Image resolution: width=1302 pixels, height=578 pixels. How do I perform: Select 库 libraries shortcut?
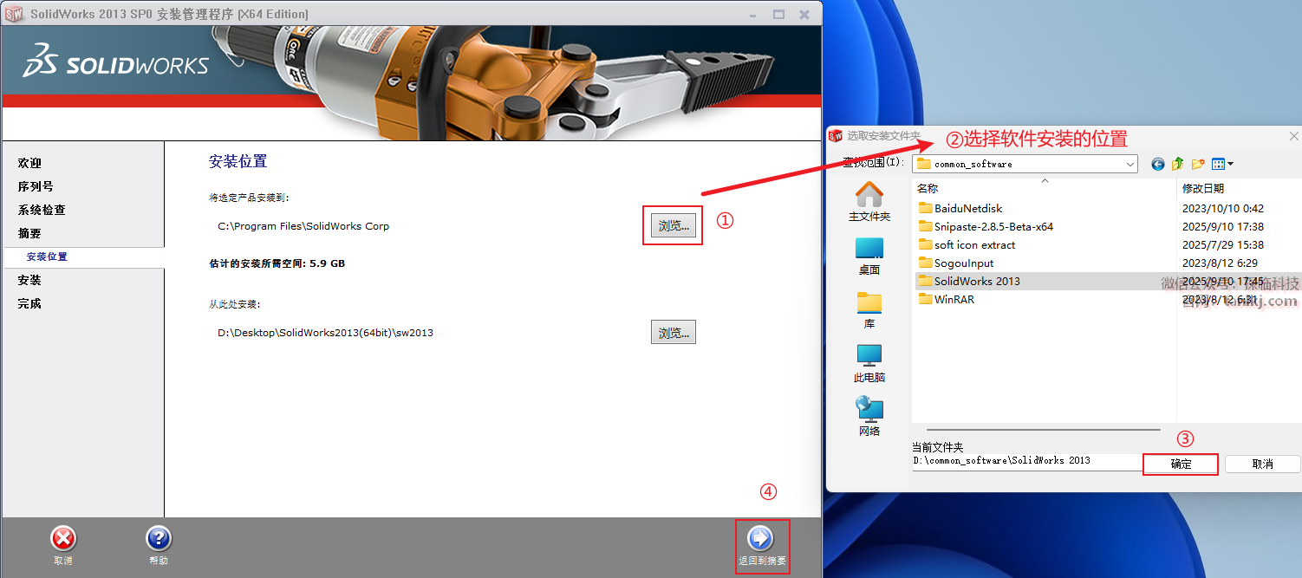[869, 310]
